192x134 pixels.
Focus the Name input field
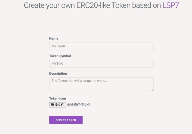(101, 46)
